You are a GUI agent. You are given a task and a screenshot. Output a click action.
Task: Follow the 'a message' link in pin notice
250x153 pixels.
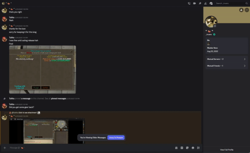pos(26,99)
